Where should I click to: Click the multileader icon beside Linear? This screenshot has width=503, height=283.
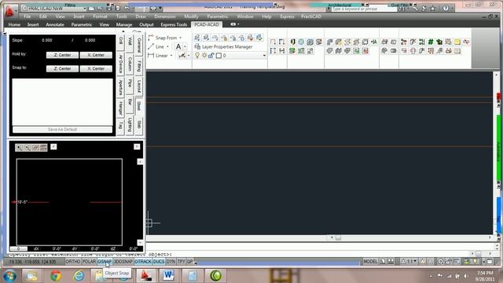pos(182,56)
